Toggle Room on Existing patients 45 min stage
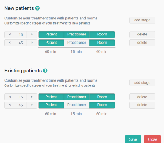 tap(102, 105)
